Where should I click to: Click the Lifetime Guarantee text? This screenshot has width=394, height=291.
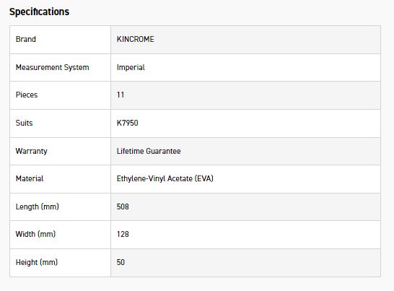149,151
